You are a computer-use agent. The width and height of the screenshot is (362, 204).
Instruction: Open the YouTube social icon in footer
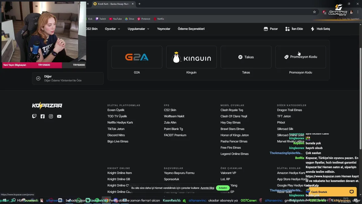tap(59, 116)
